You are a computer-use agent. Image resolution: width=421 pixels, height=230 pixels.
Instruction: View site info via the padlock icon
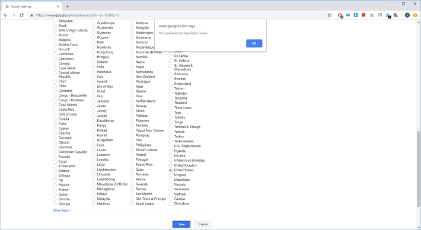31,15
